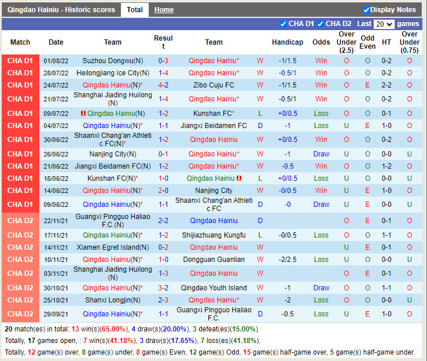Select Shijiazhuang Kungfu team name
The image size is (427, 361).
213,235
